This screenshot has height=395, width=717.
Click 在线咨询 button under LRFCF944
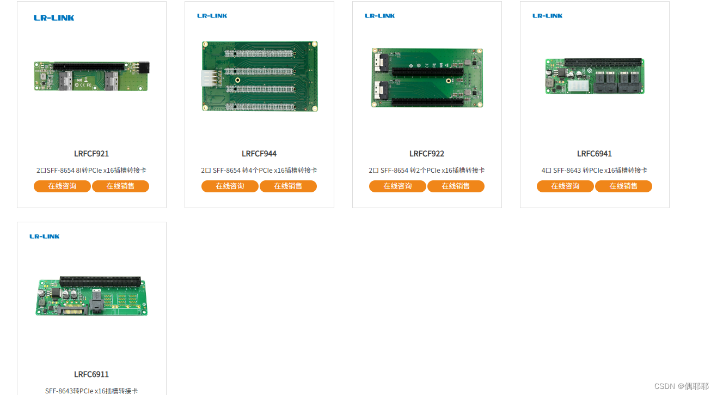click(x=230, y=186)
